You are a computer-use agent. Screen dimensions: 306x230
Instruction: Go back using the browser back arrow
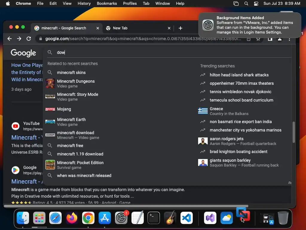point(9,39)
